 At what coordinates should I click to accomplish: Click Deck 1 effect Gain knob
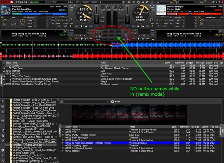coord(5,22)
